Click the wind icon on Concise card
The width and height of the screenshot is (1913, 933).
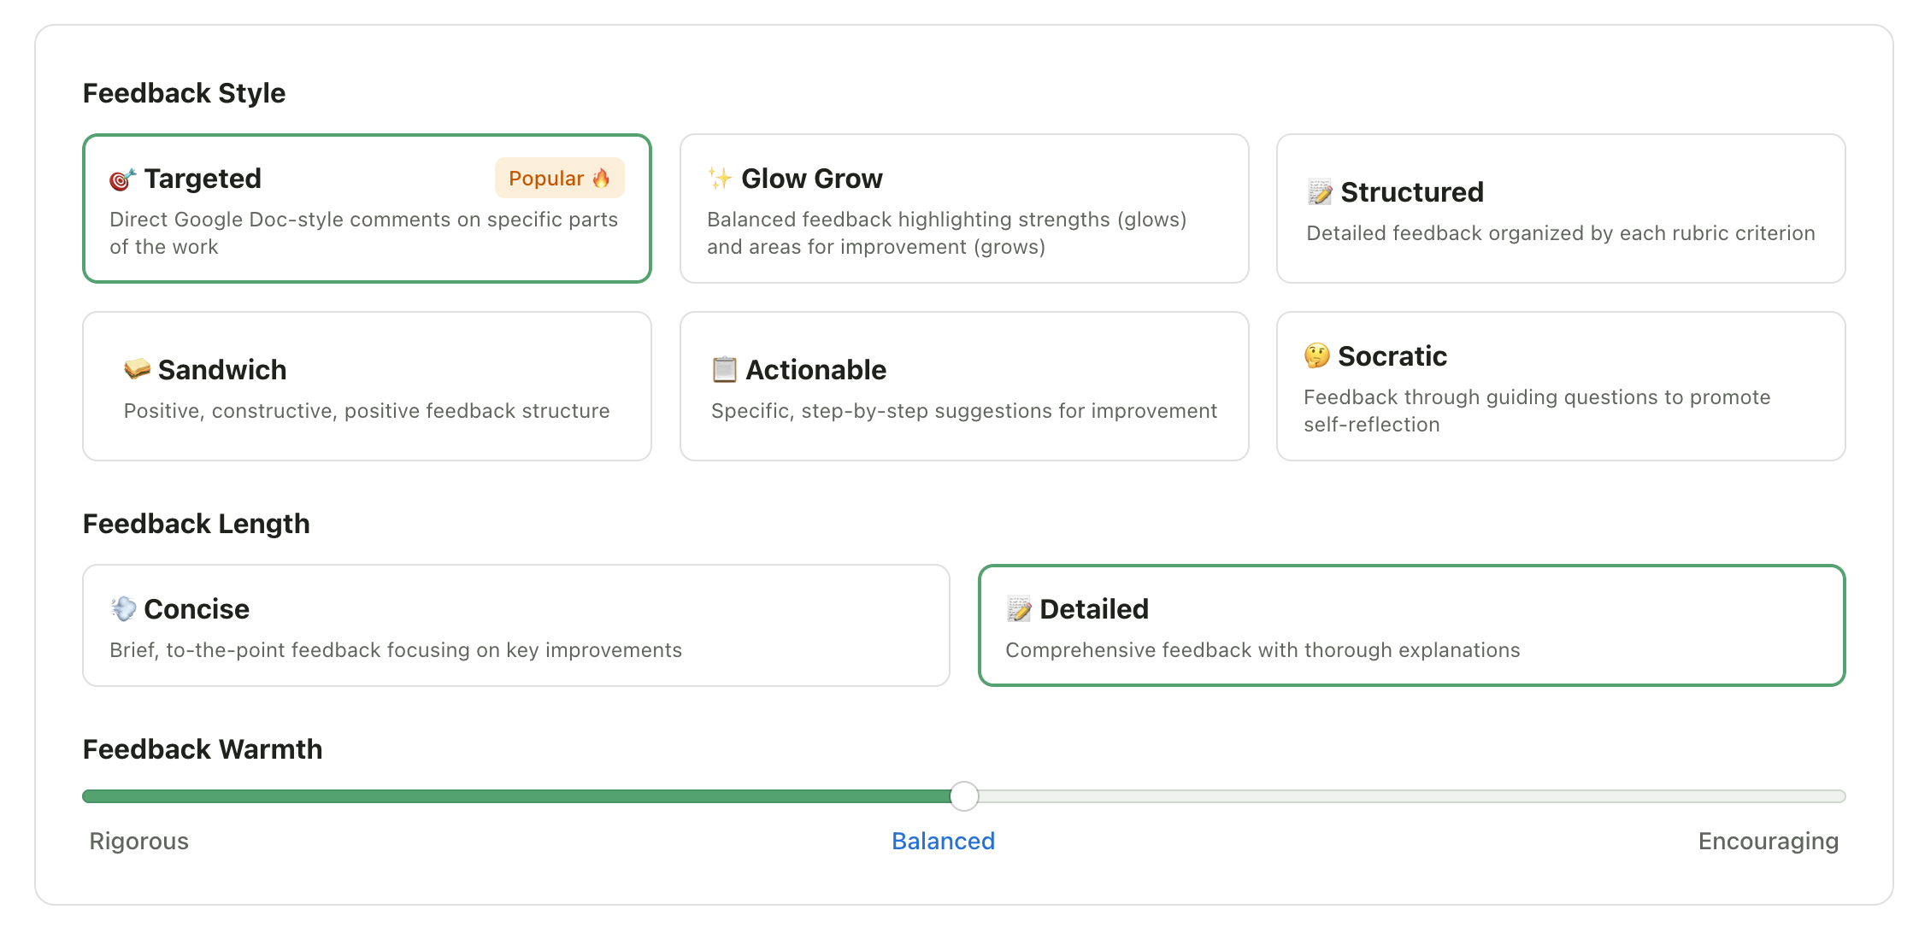click(123, 608)
